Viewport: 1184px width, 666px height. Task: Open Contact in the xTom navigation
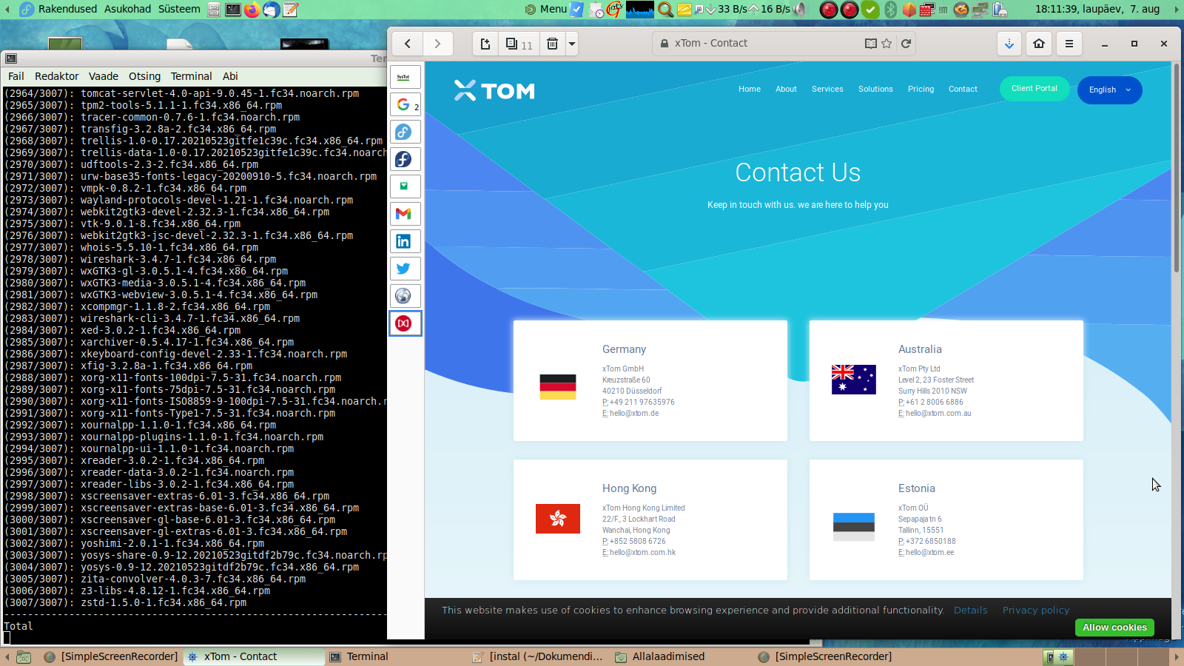[963, 89]
